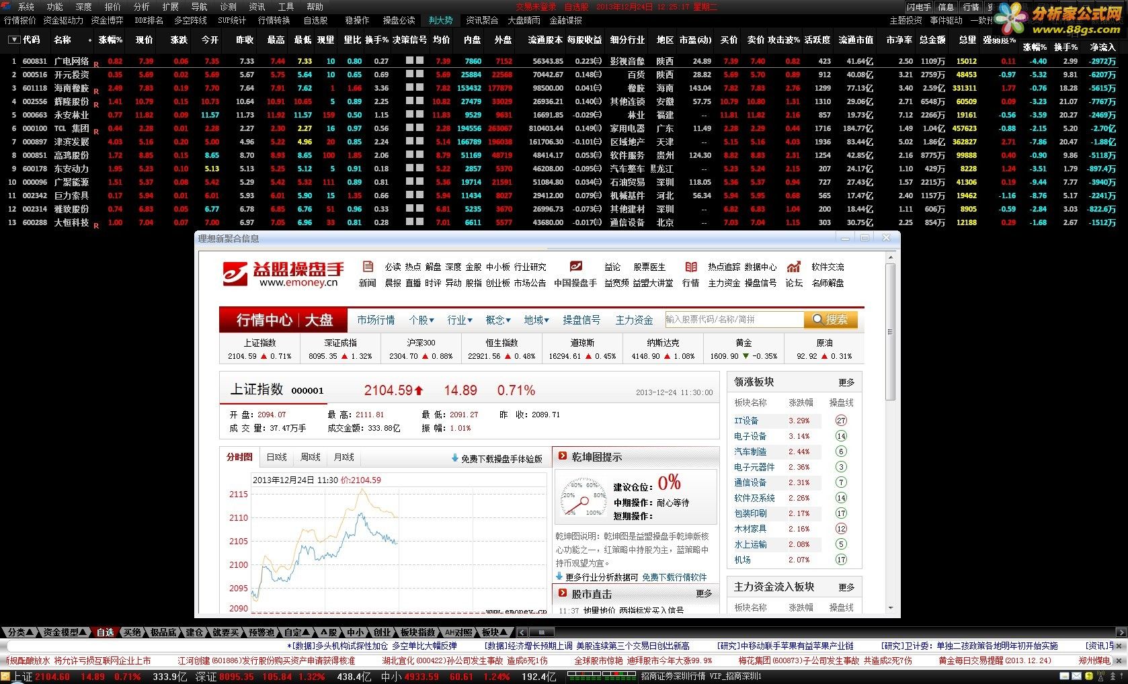Open 更多 link in 领涨板块 panel
Screen dimensions: 1128x684
pyautogui.click(x=846, y=382)
